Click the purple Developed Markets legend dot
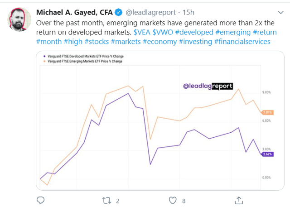Viewport: 290px width, 207px height. point(44,56)
